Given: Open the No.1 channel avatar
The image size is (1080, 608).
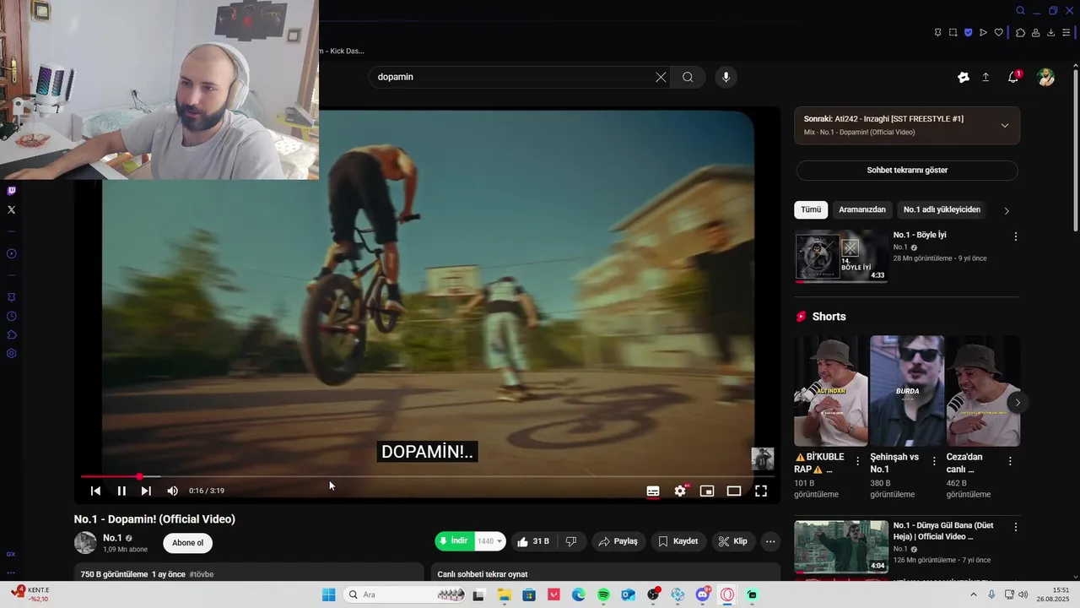Looking at the screenshot, I should tap(85, 543).
